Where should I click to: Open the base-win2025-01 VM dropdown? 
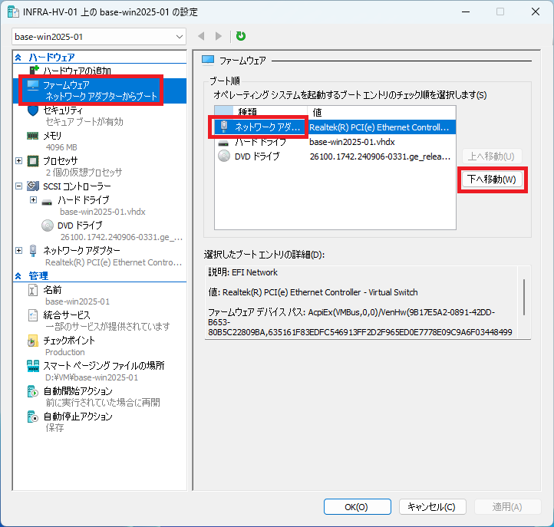(x=99, y=37)
